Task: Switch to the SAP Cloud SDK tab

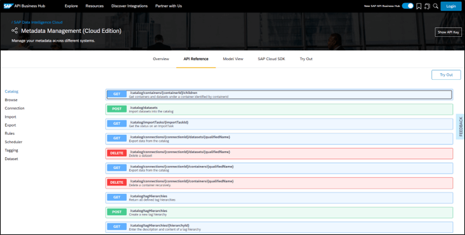Action: click(272, 59)
